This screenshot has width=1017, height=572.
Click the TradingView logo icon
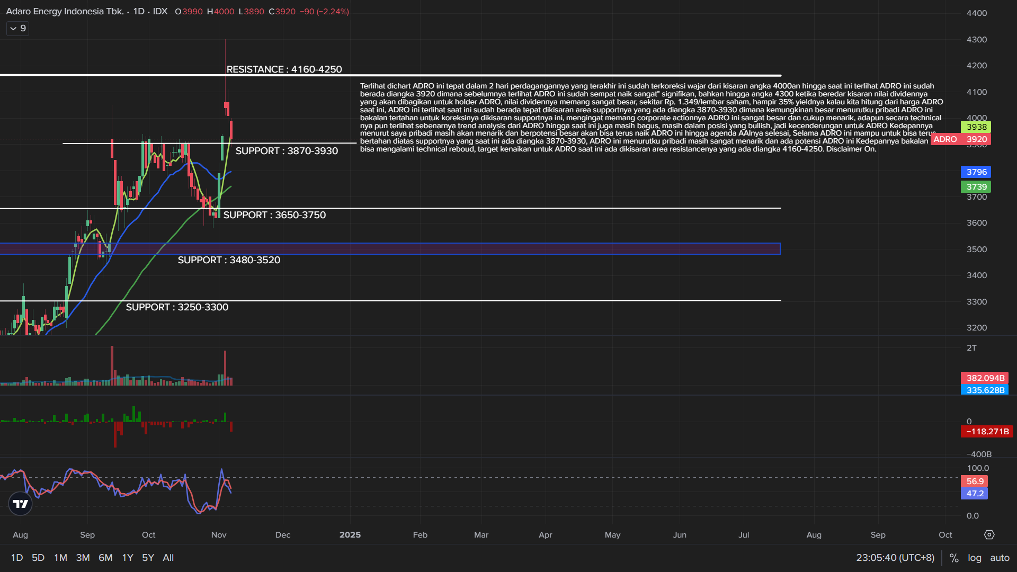coord(21,504)
